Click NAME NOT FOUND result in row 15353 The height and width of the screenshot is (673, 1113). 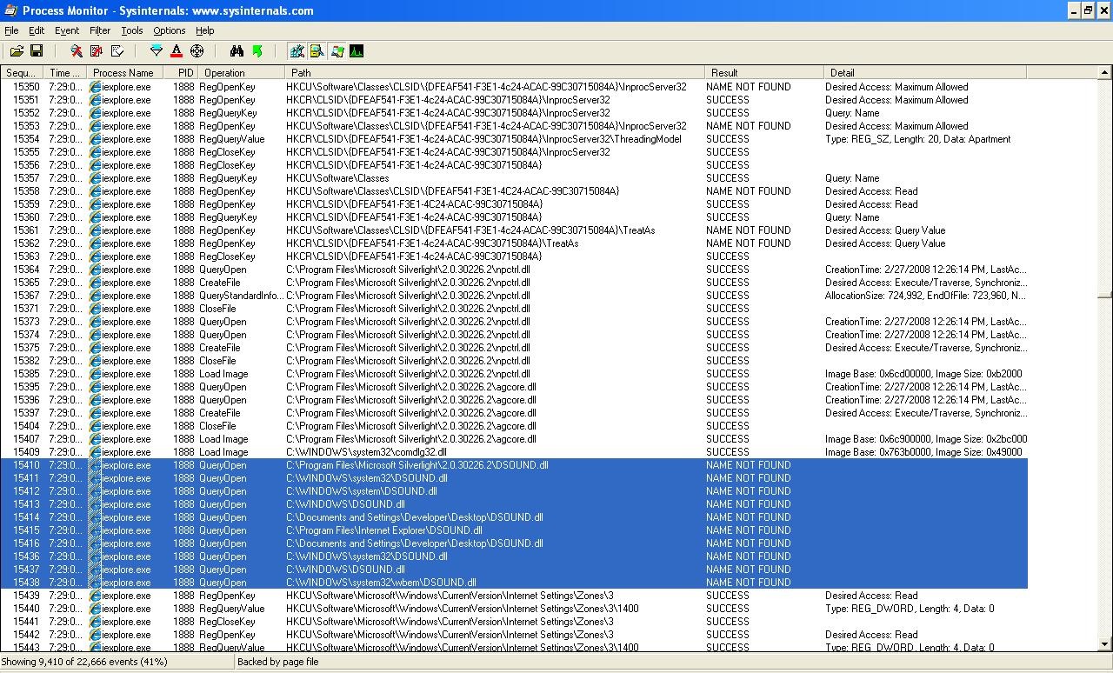point(749,126)
